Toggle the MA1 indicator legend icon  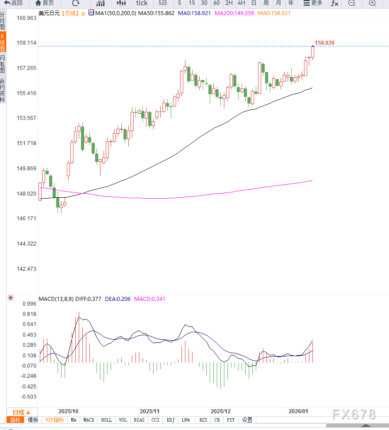pos(91,13)
